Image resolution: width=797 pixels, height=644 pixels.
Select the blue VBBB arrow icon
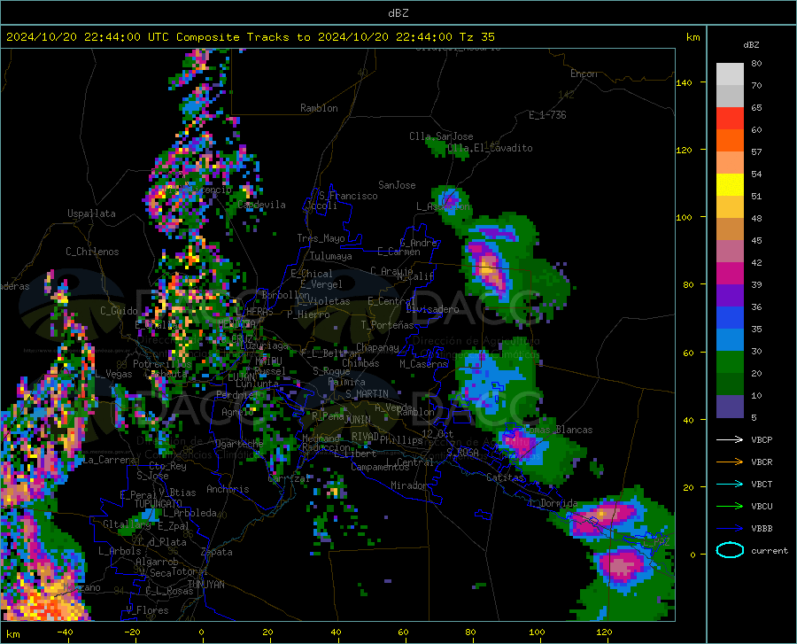729,528
